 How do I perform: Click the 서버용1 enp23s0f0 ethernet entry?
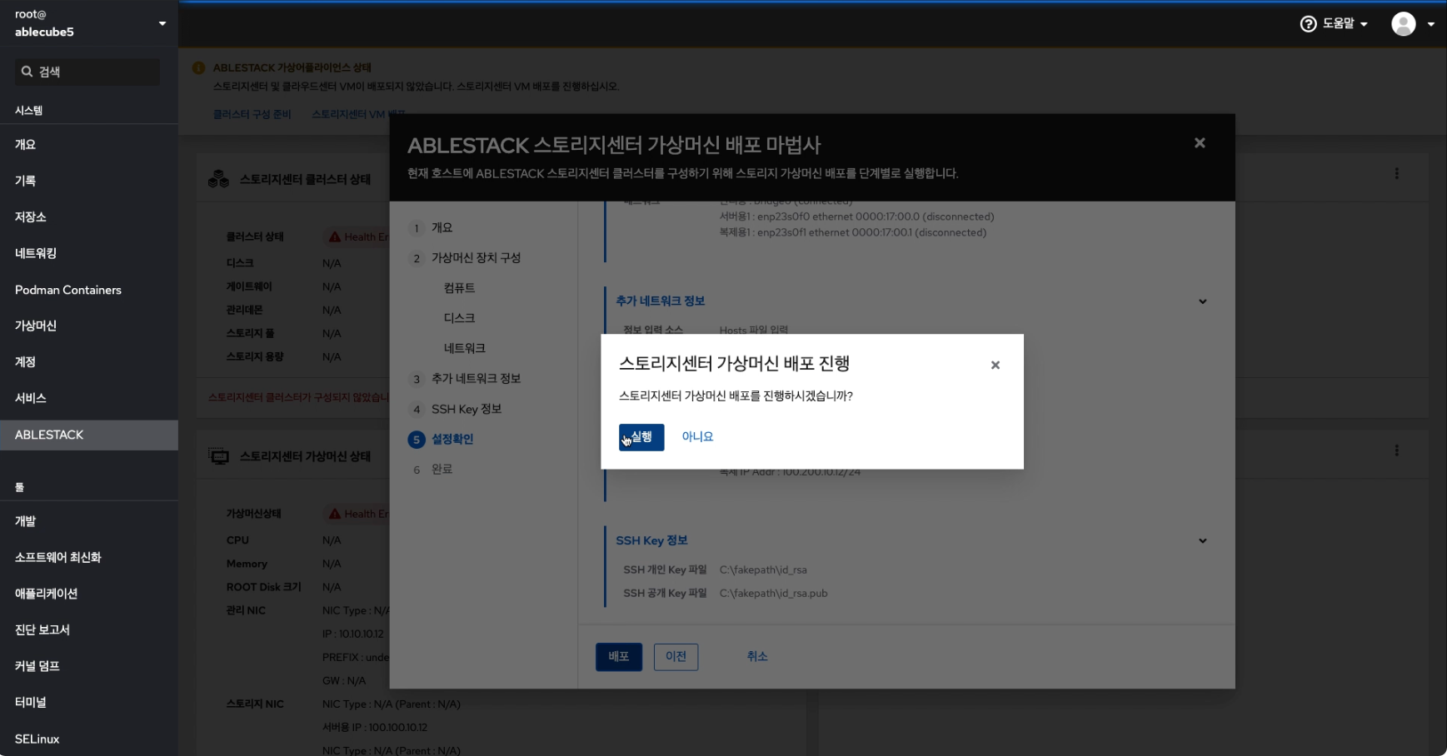pos(856,216)
